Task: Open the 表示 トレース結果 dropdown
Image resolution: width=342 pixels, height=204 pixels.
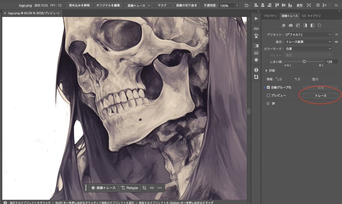Action: coord(308,41)
